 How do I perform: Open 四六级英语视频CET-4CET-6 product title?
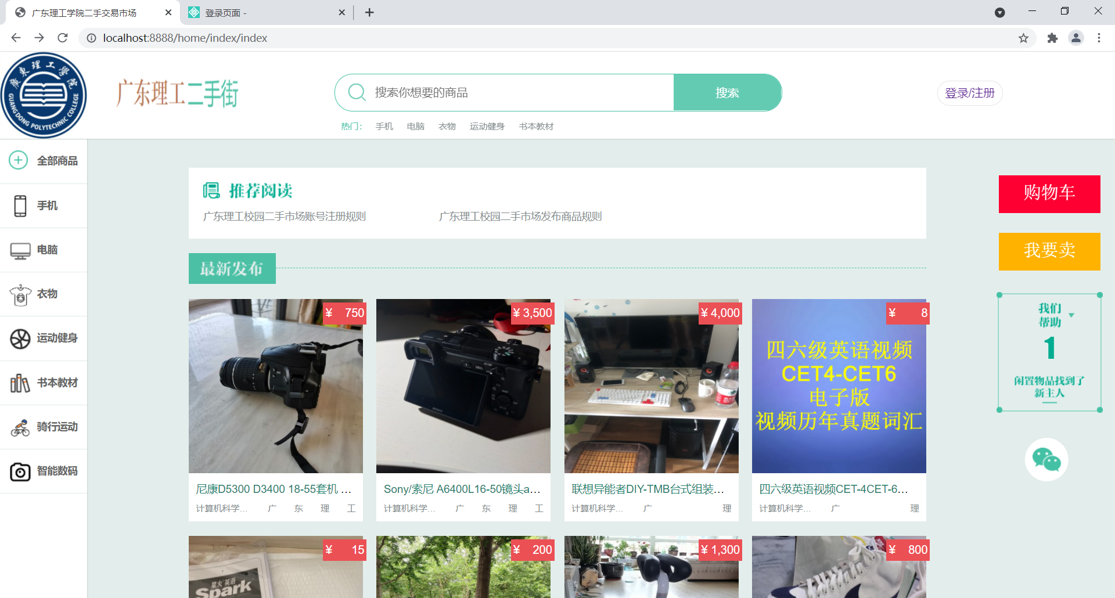tap(834, 489)
